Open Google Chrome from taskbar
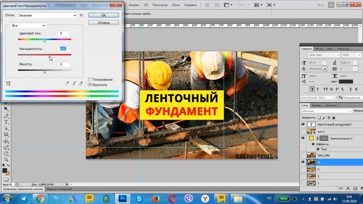Image resolution: width=363 pixels, height=204 pixels. 40,199
